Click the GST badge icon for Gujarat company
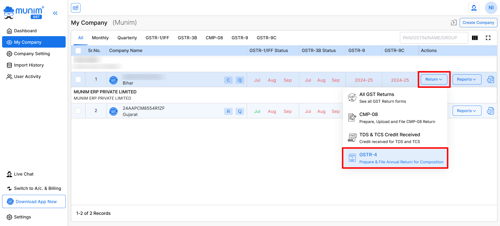The height and width of the screenshot is (226, 500). pos(113,111)
